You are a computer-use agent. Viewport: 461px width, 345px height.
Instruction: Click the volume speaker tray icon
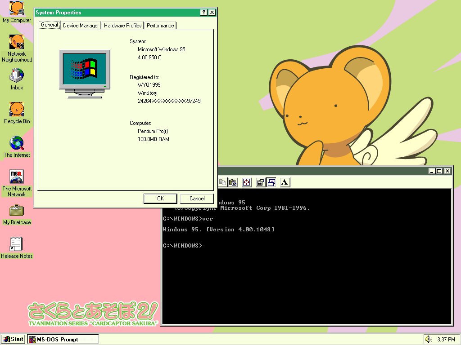[x=428, y=340]
